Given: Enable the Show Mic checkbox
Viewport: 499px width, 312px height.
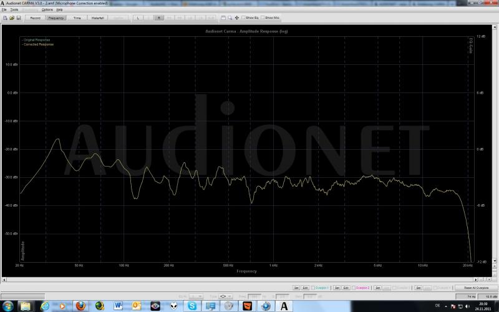Looking at the screenshot, I should pos(263,17).
